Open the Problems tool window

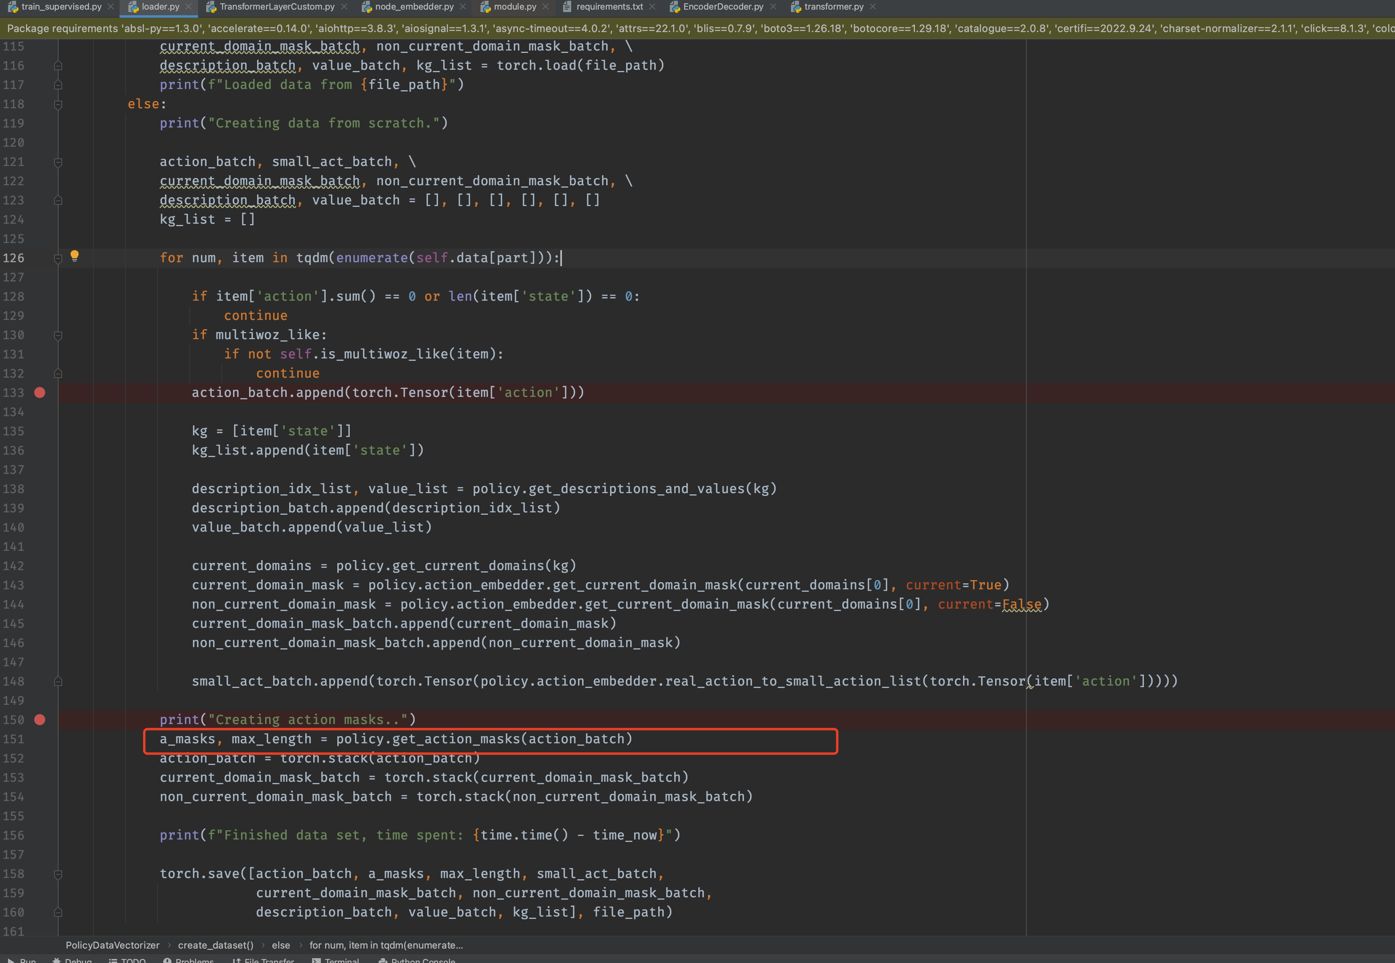[194, 959]
